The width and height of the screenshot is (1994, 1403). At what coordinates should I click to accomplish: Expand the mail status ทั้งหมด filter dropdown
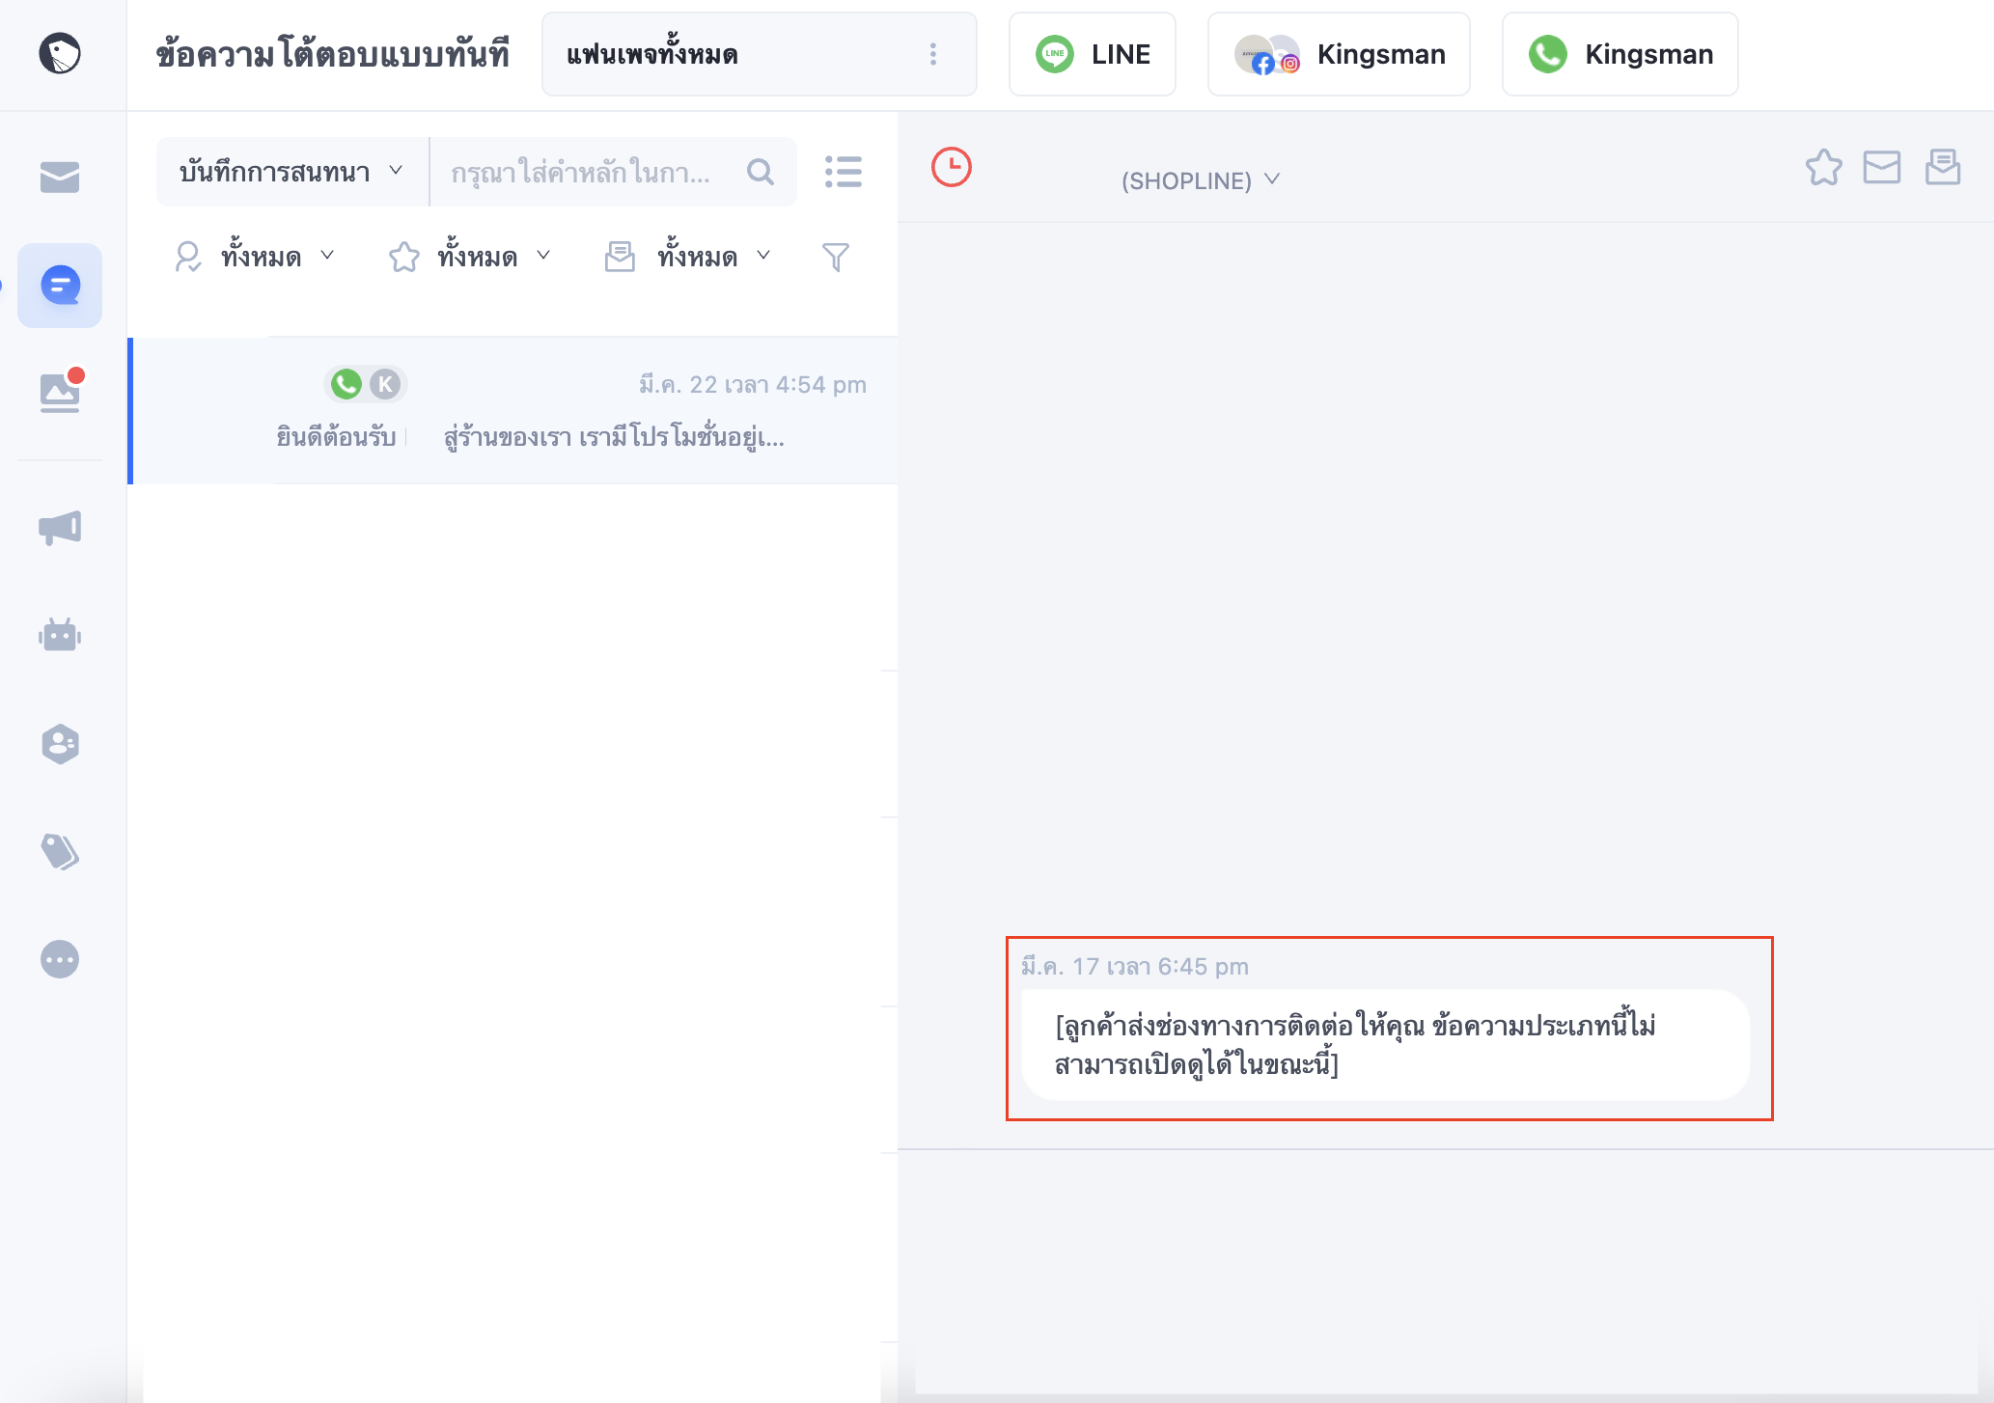(x=689, y=257)
